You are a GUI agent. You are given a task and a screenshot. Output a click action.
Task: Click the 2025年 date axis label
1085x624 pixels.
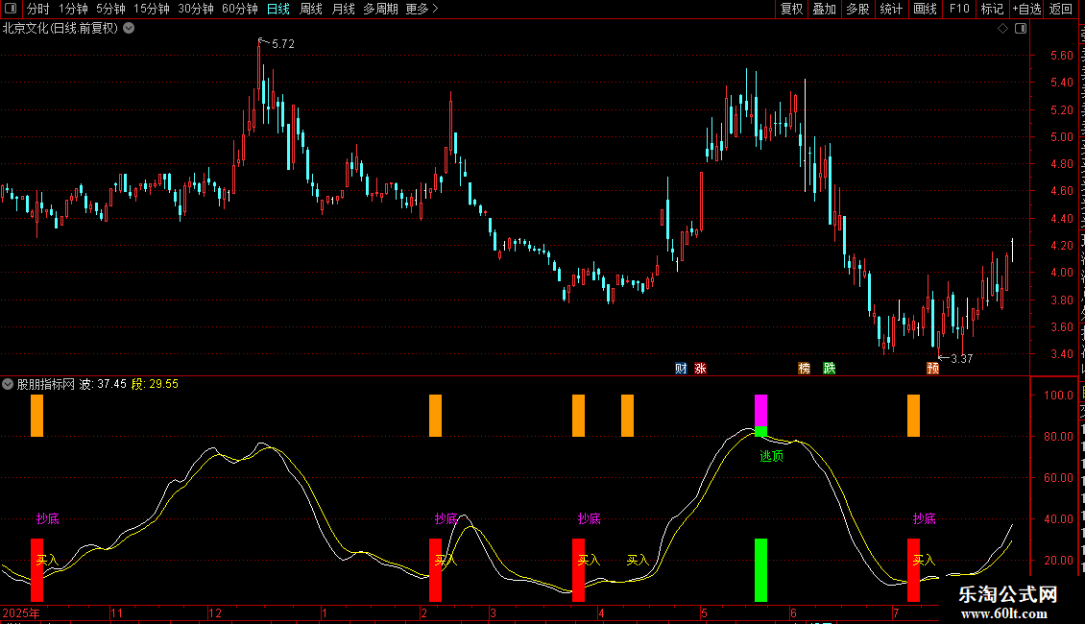coord(21,612)
